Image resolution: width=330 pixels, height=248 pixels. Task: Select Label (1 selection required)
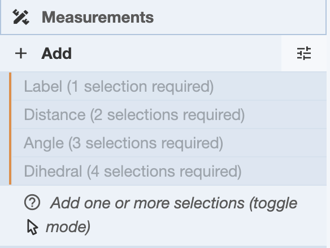click(x=170, y=86)
